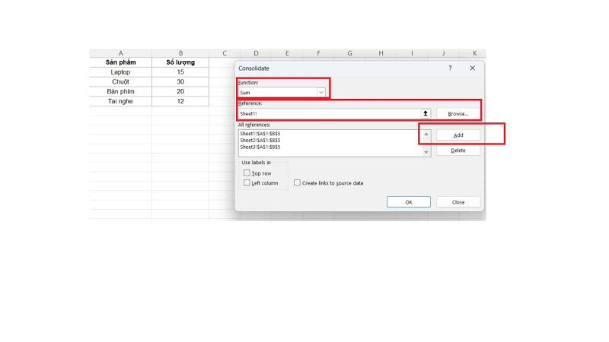Click the 'Số lượng' header cell
This screenshot has height=342, width=609.
click(x=180, y=62)
